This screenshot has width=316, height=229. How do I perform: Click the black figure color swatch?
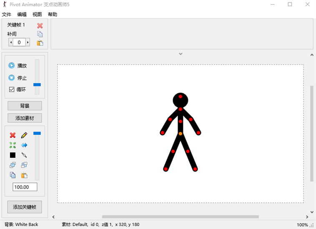13,155
